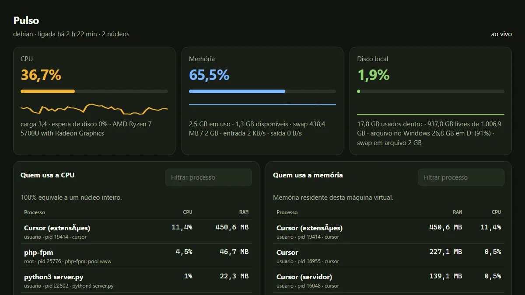Viewport: 525px width, 295px height.
Task: Click the "4,5%" CPU value for php-fpm
Action: [x=184, y=252]
